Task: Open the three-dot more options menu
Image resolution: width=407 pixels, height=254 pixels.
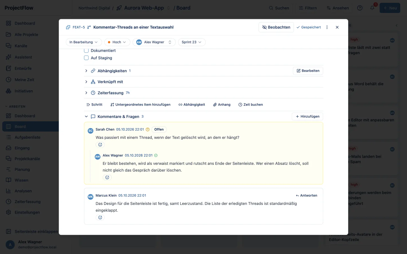Action: click(327, 27)
